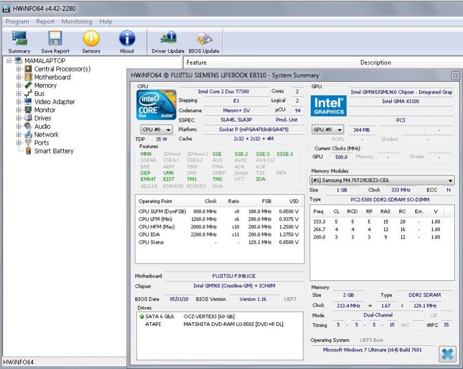Image resolution: width=463 pixels, height=369 pixels.
Task: Click the green SATA drive status icon
Action: pos(142,317)
